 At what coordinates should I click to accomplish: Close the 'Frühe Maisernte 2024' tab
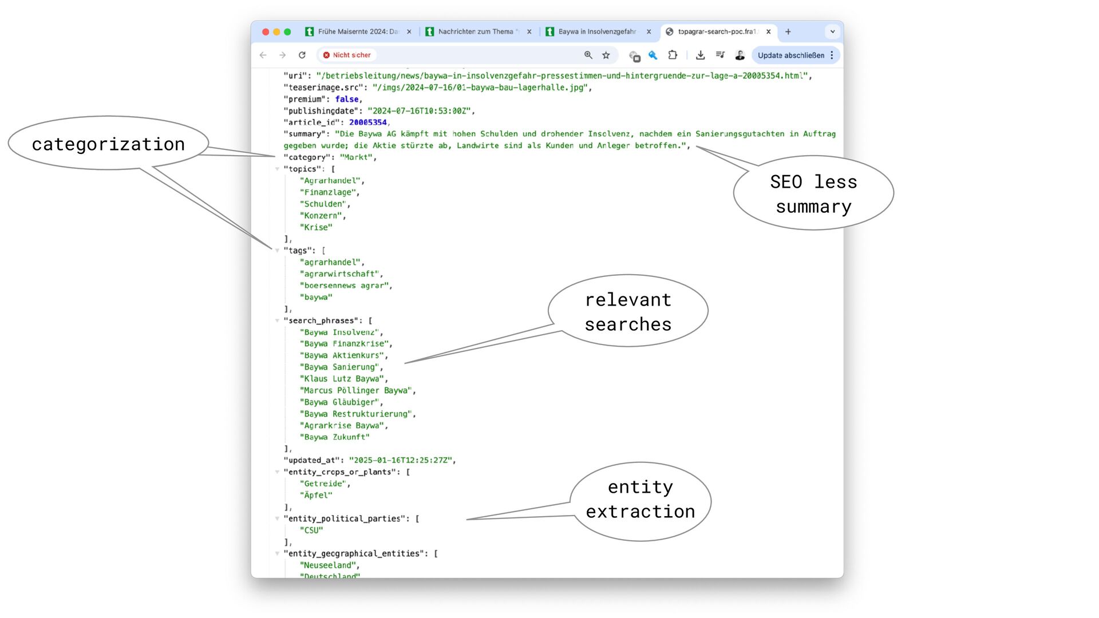pos(409,31)
